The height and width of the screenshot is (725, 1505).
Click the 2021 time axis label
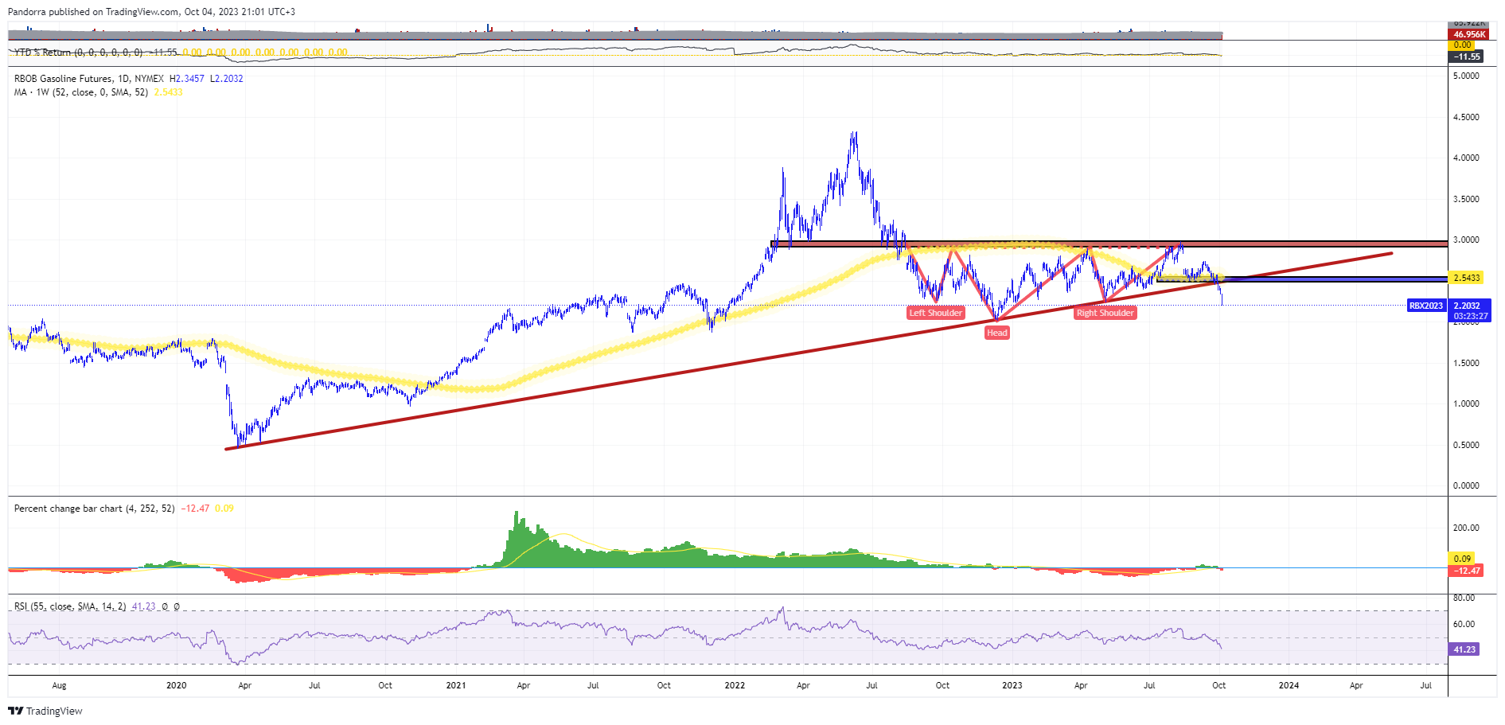456,685
